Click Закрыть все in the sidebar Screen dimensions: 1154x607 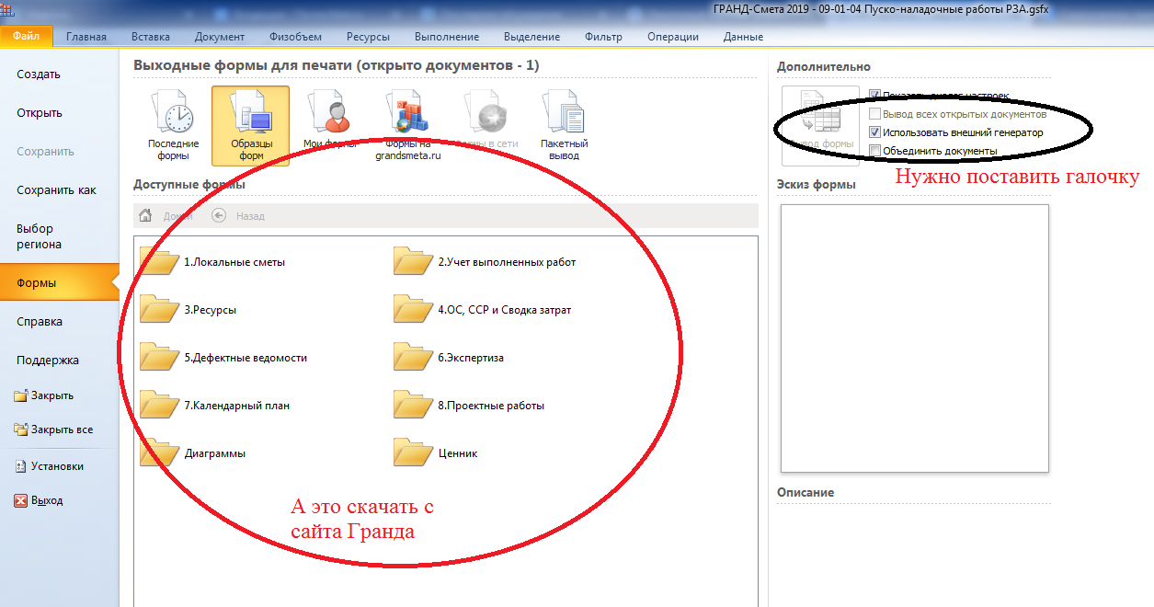(x=53, y=429)
